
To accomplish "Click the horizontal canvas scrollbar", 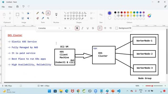I will 82,83.
